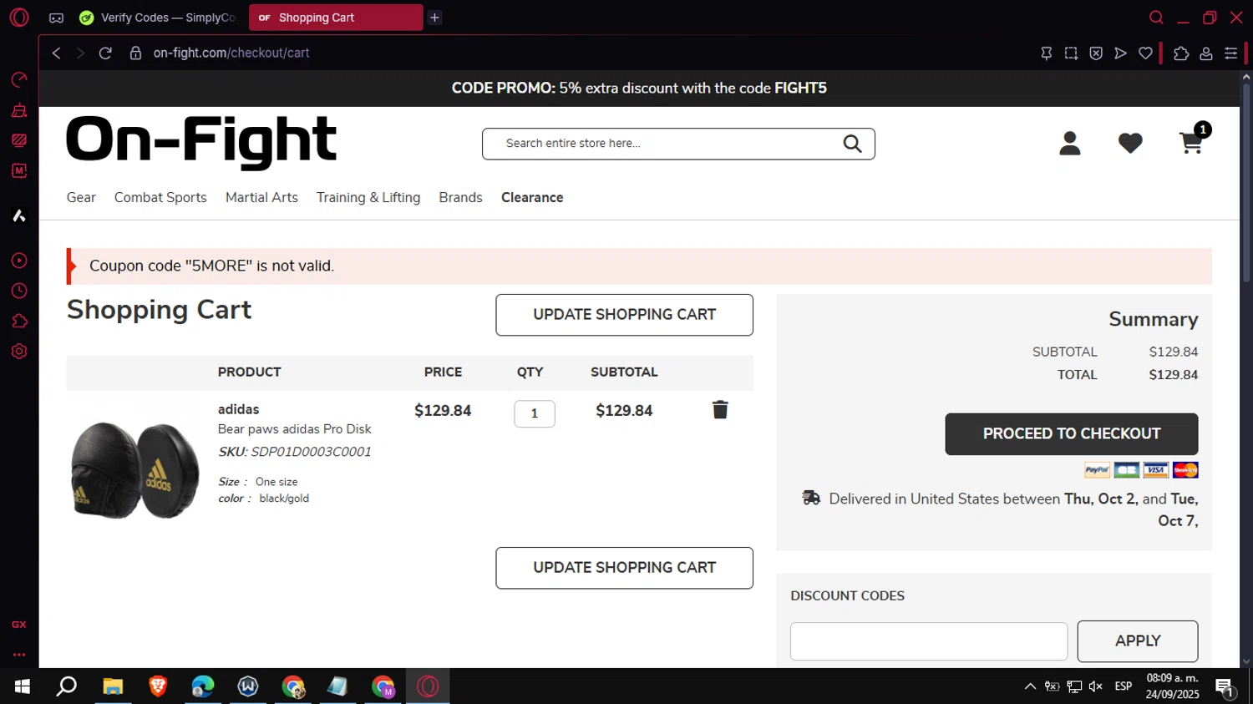Viewport: 1253px width, 704px height.
Task: Open the Opera account profile icon
Action: click(1206, 53)
